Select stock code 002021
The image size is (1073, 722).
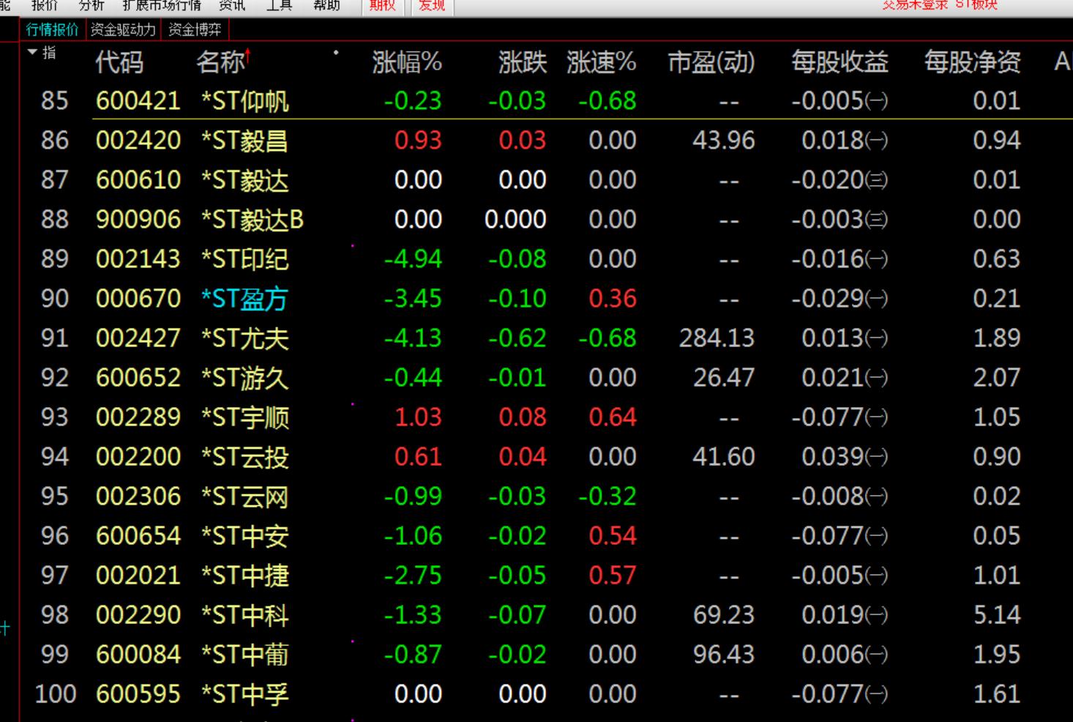tap(138, 575)
